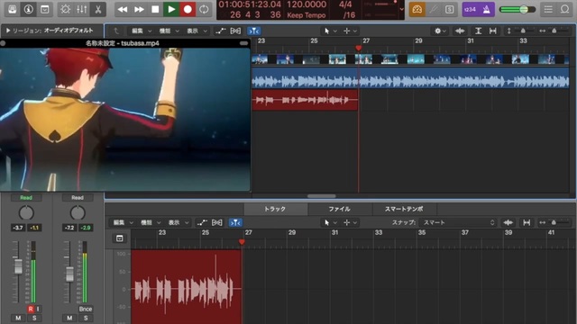Solo the second channel strip with S
Image resolution: width=577 pixels, height=324 pixels.
tap(86, 318)
